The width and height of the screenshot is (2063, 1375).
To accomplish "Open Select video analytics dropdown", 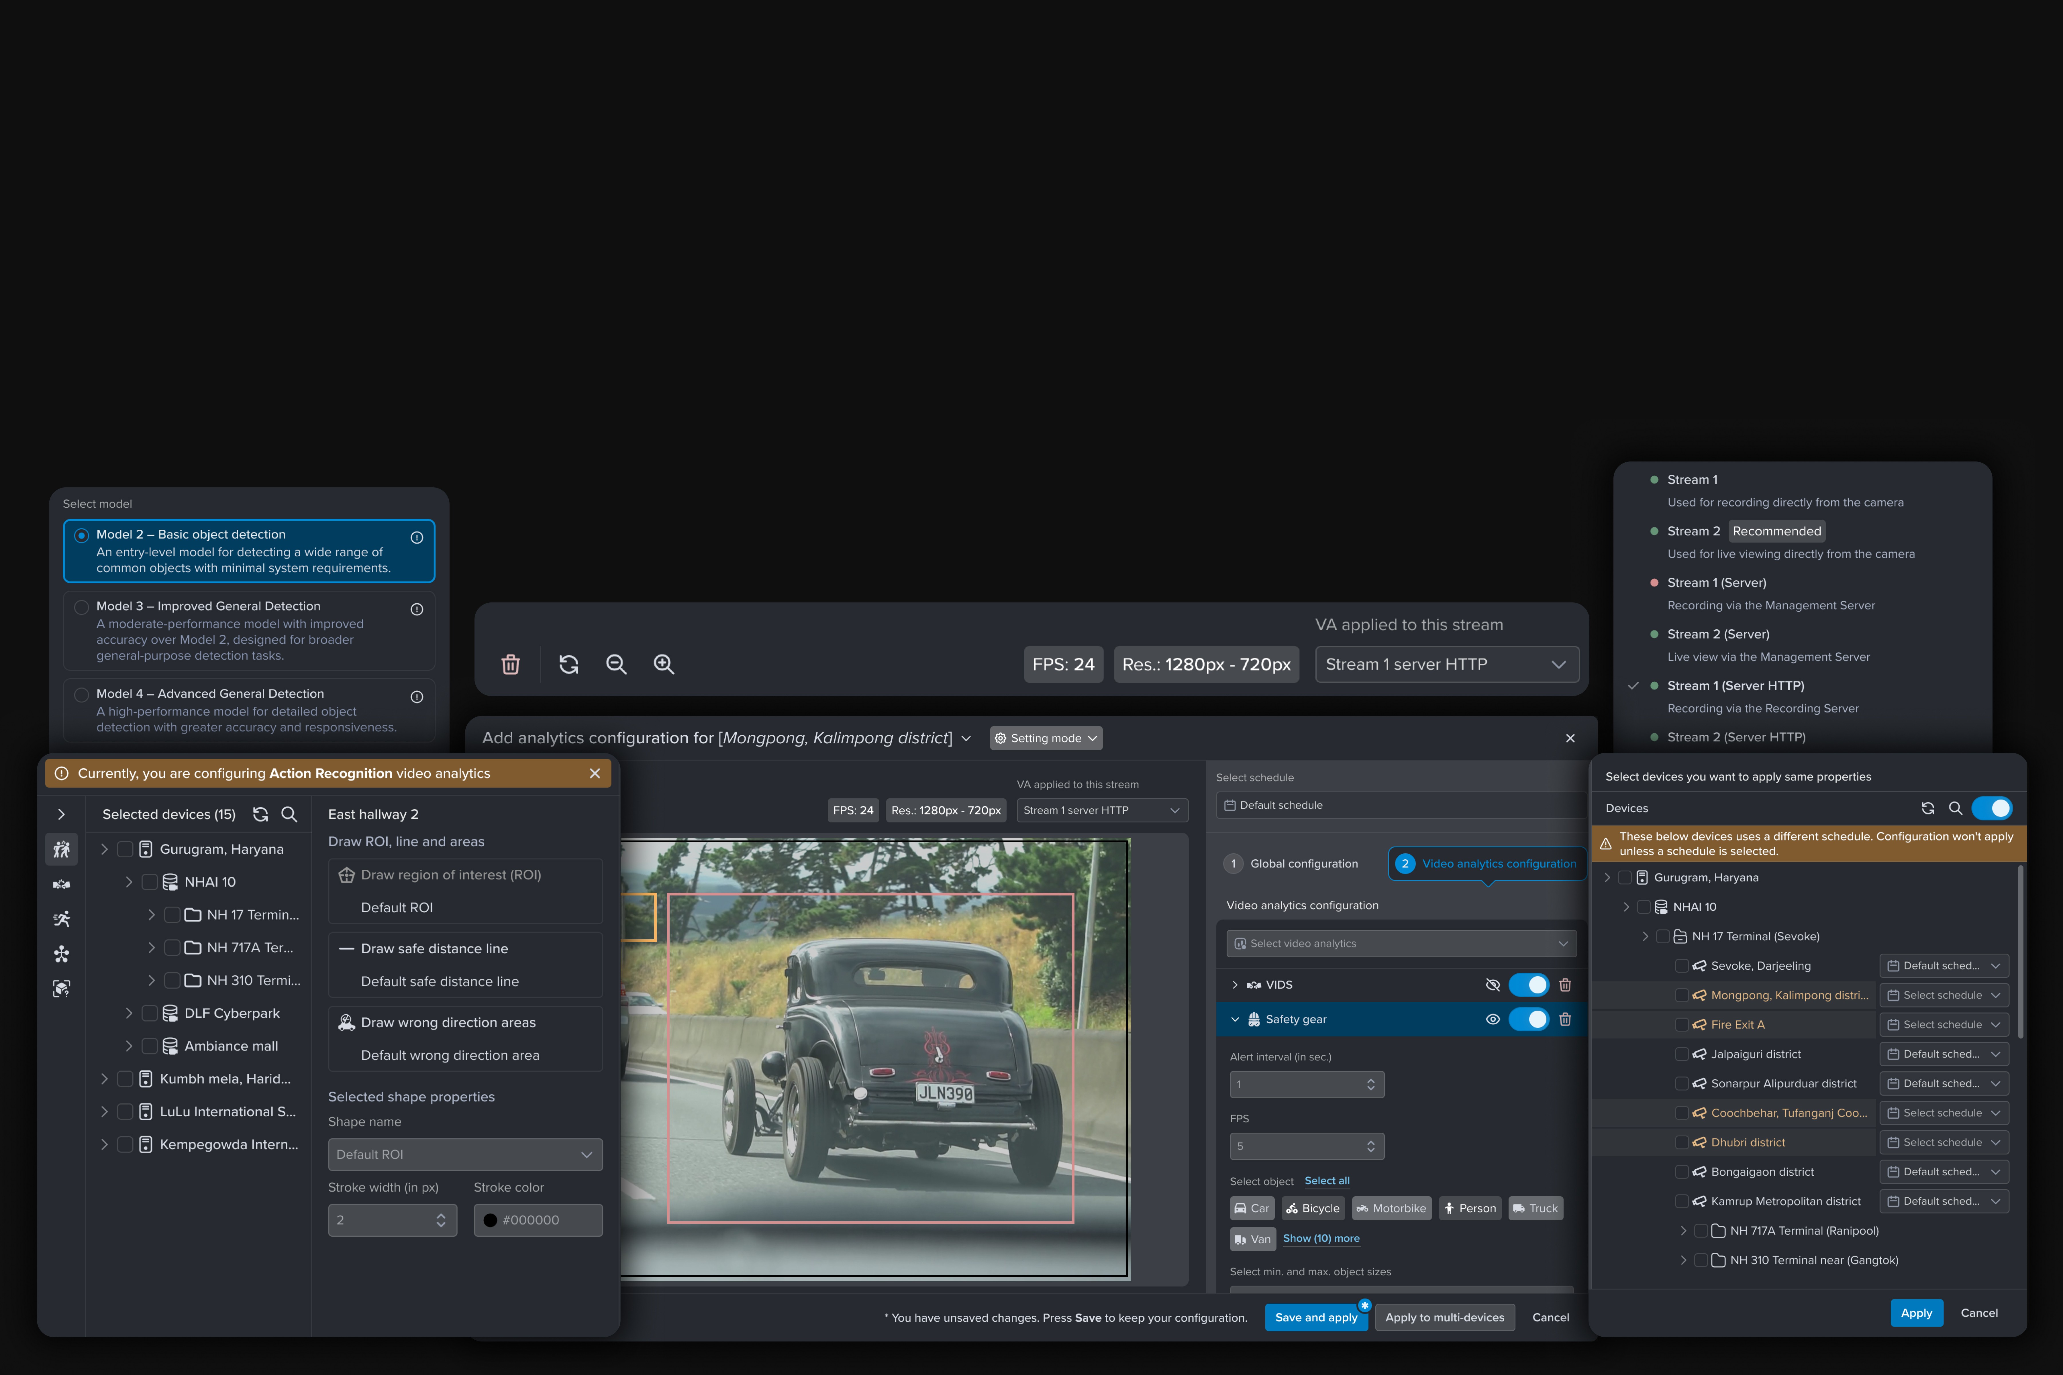I will tap(1401, 944).
